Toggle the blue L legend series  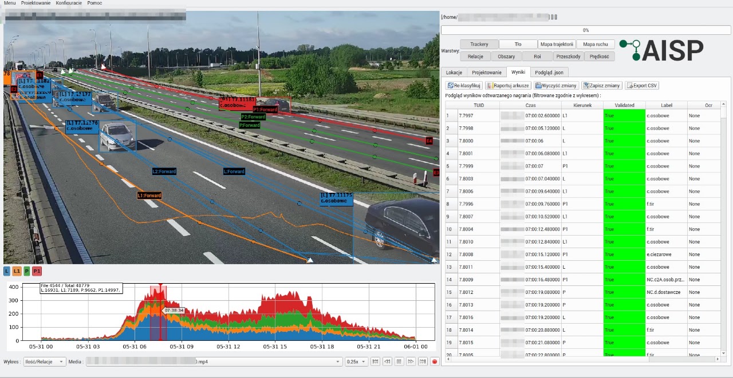tap(7, 271)
